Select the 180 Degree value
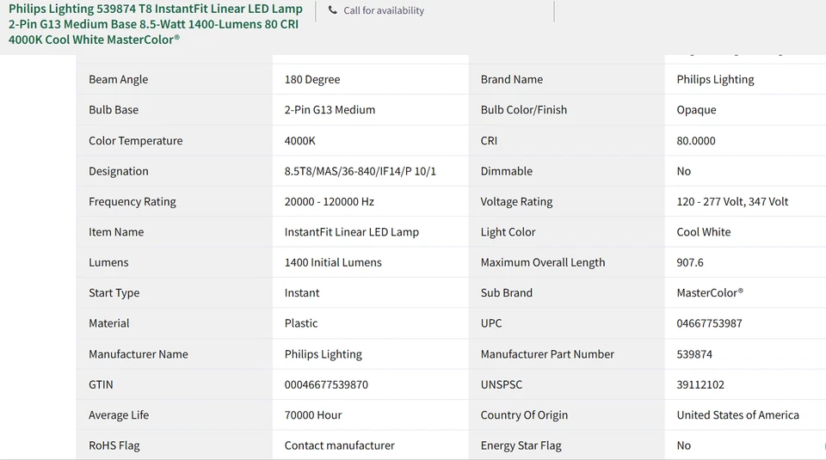826x460 pixels. 311,79
